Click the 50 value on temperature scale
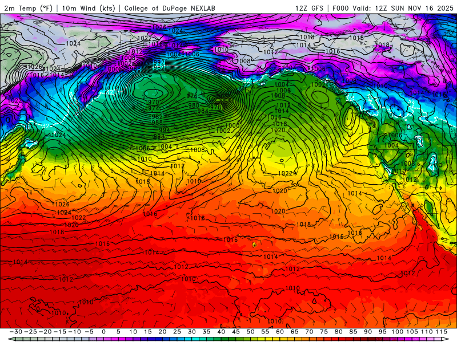 pos(250,332)
